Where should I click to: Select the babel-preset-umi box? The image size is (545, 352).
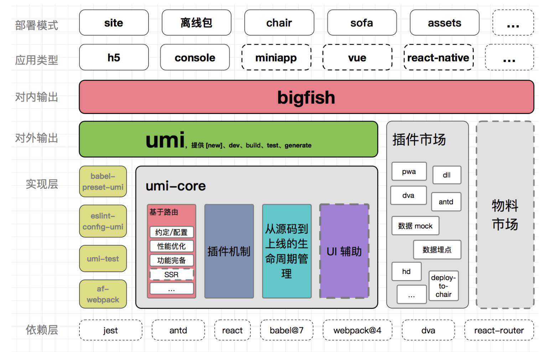click(x=103, y=181)
